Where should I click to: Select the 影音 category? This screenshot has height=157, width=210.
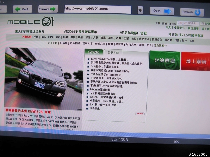tap(88, 37)
